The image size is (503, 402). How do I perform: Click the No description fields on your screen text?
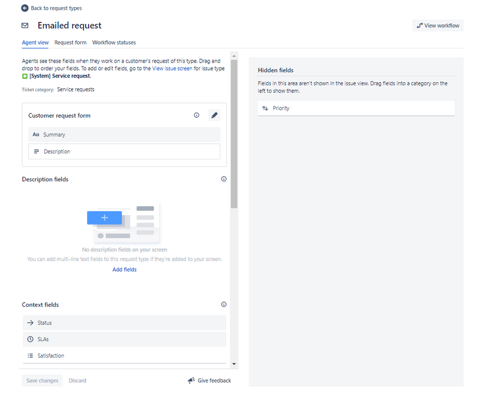click(x=124, y=250)
